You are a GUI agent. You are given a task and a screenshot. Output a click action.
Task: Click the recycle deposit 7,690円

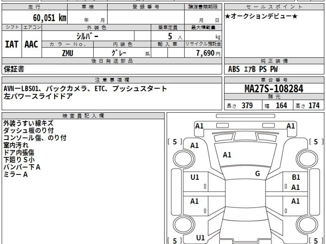208,53
